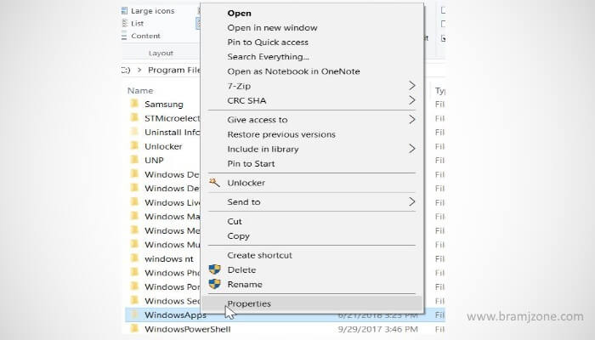The image size is (595, 340).
Task: Click the shield icon beside Rename
Action: point(215,284)
